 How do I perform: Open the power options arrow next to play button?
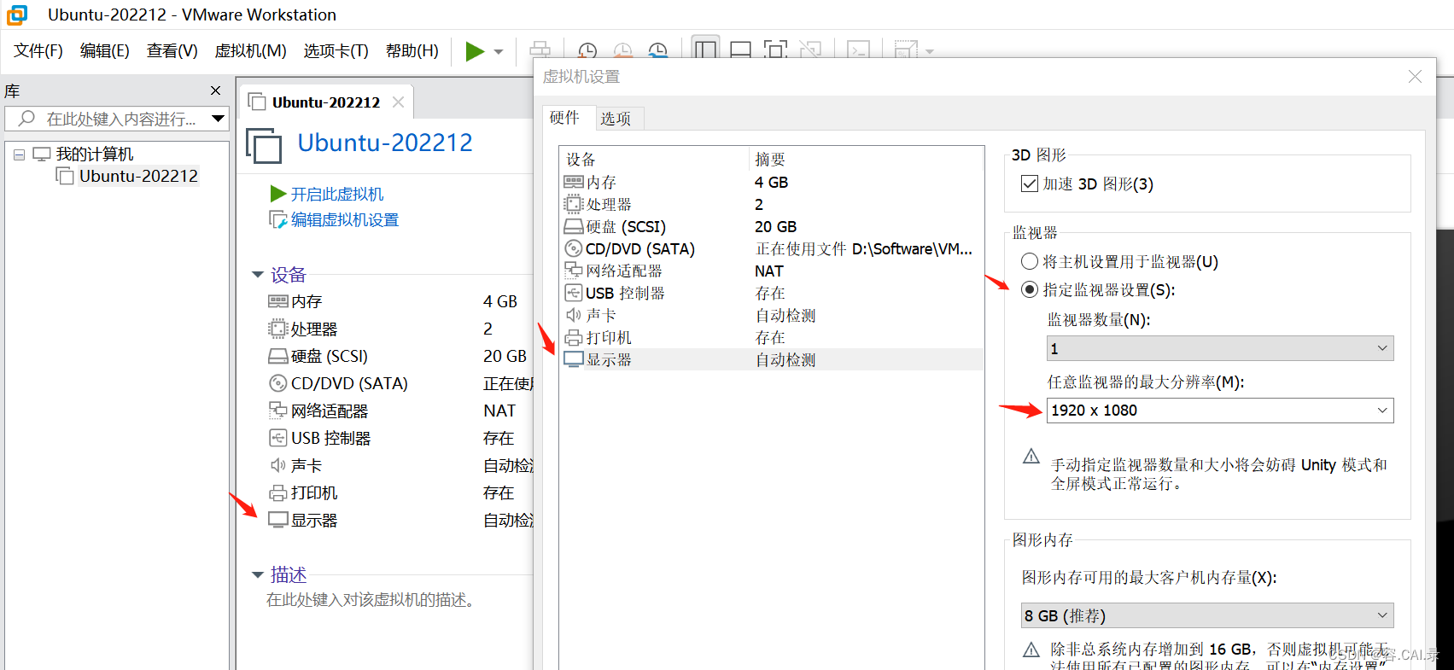(x=499, y=52)
